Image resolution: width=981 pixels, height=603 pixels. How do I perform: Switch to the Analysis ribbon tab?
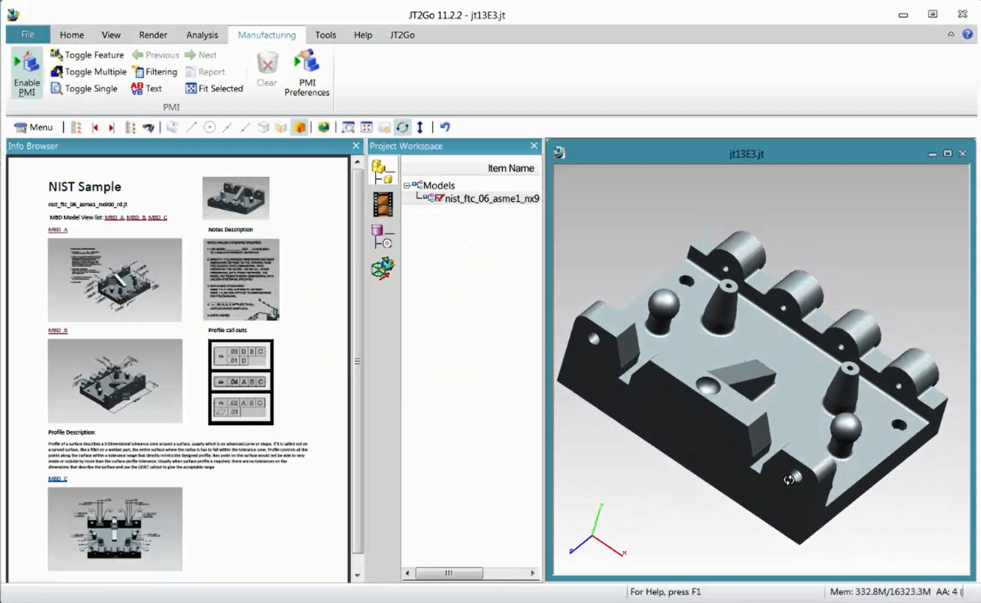coord(202,35)
